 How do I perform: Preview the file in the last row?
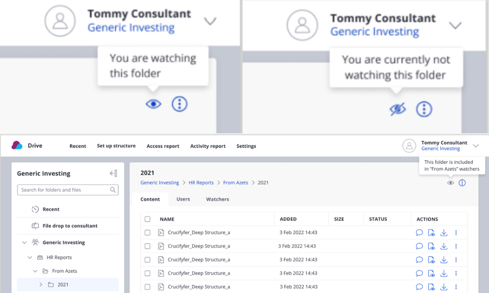pos(431,287)
